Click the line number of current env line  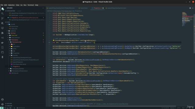coord(49,42)
